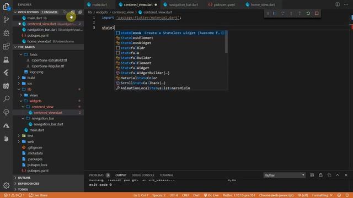Click Dart language mode in status bar
The height and width of the screenshot is (198, 353).
pyautogui.click(x=196, y=195)
